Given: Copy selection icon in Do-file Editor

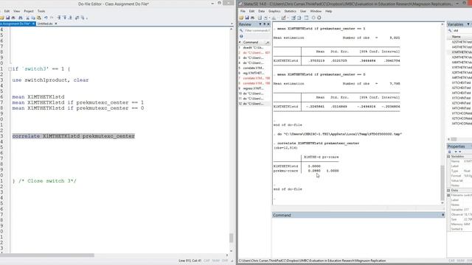Looking at the screenshot, I should click(33, 18).
